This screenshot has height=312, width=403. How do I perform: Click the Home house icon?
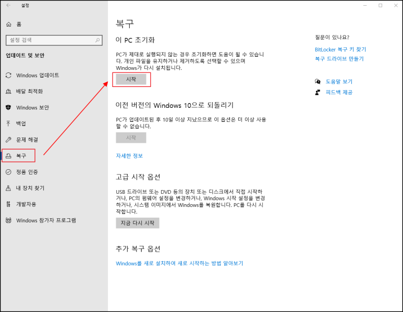(9, 24)
